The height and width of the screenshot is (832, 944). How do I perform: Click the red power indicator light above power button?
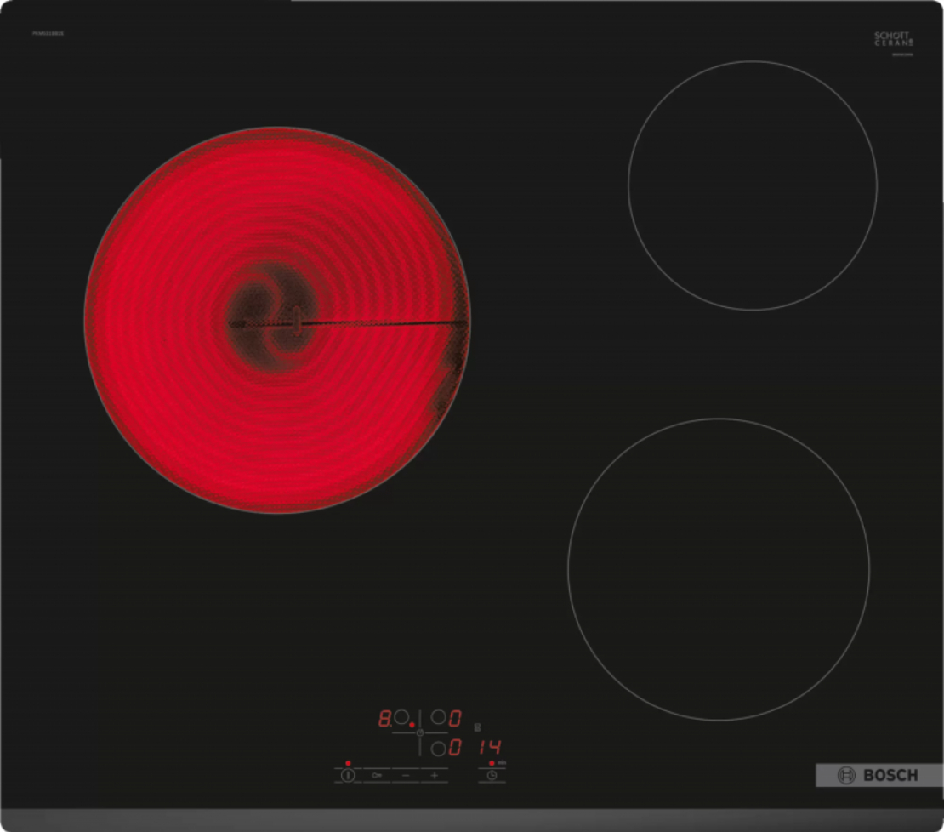pos(348,763)
